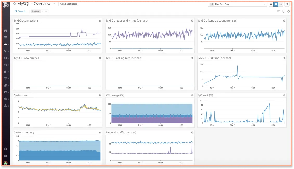The width and height of the screenshot is (294, 169).
Task: Open gear menu on I/O wait widget
Action: [284, 95]
